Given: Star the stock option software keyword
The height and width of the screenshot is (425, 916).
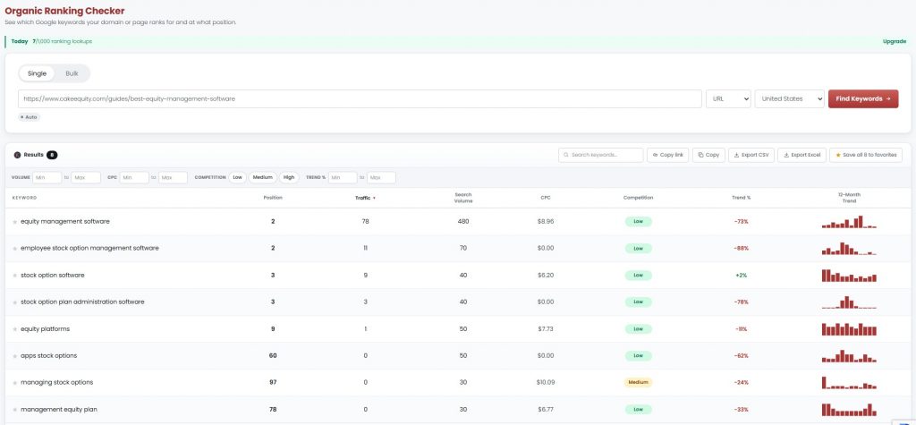Looking at the screenshot, I should point(15,276).
